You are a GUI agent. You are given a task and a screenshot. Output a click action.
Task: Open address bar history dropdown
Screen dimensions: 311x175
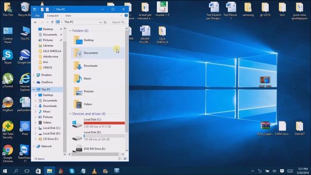101,22
